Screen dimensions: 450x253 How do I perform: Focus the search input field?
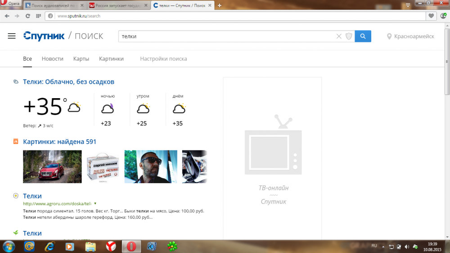coord(225,36)
